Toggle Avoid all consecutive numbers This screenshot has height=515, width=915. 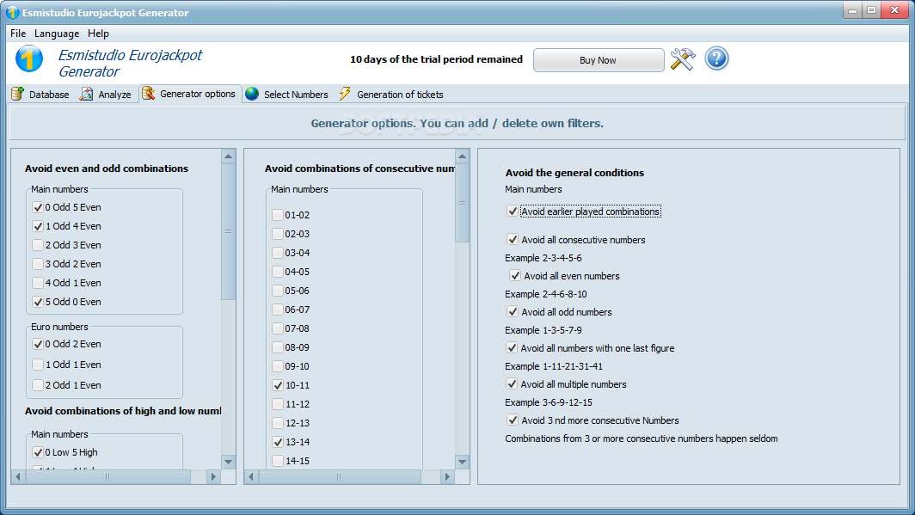[513, 239]
